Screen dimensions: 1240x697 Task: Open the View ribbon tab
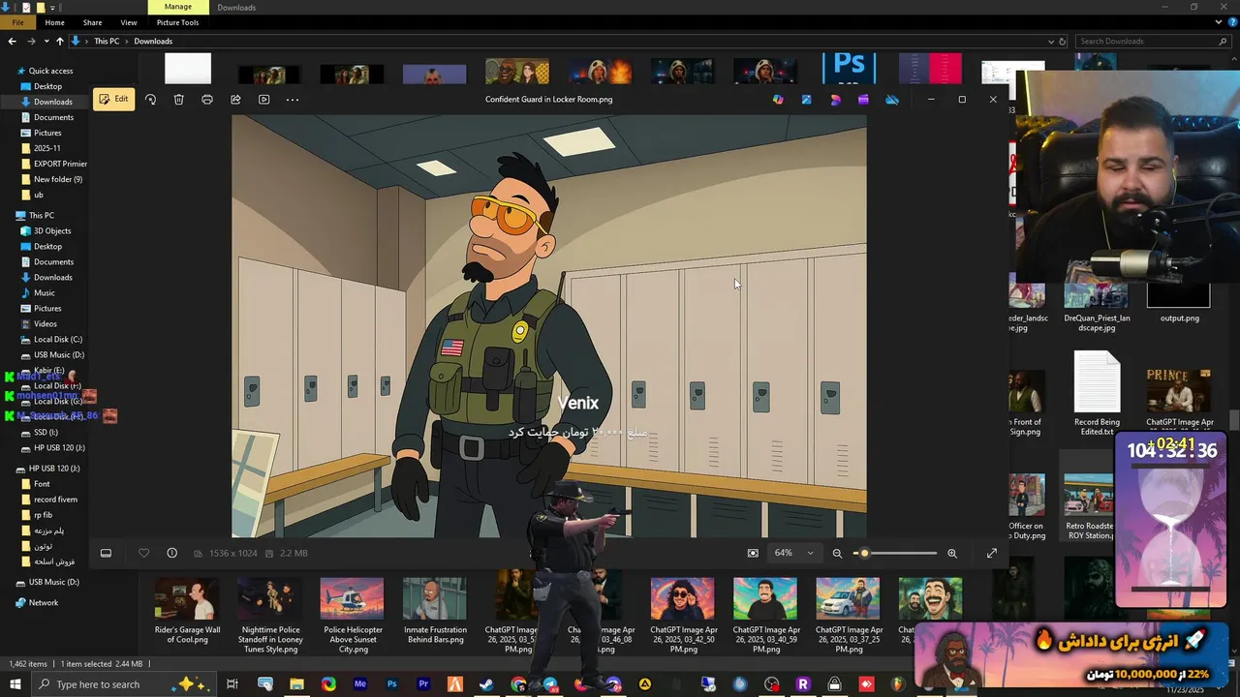(x=128, y=22)
